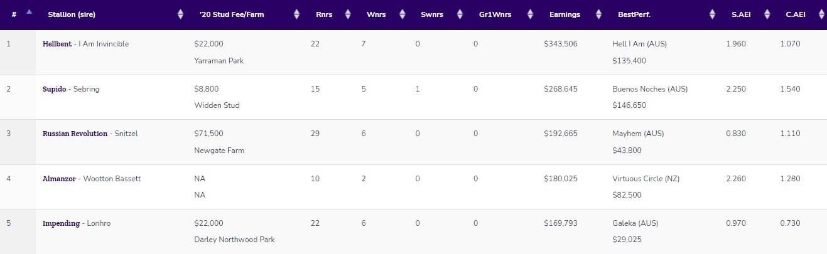
Task: Click sort arrows beside Swnrs header
Action: tap(460, 14)
